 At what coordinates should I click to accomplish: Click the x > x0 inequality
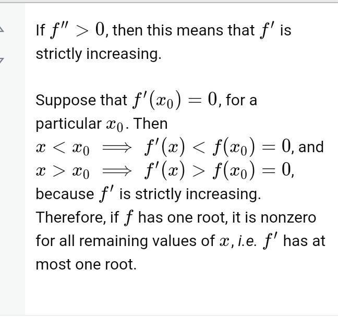(x=63, y=170)
